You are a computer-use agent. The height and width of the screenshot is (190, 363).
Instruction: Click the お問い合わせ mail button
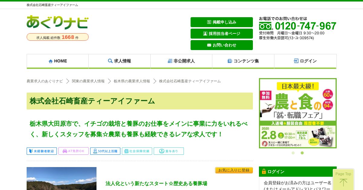pos(222,45)
